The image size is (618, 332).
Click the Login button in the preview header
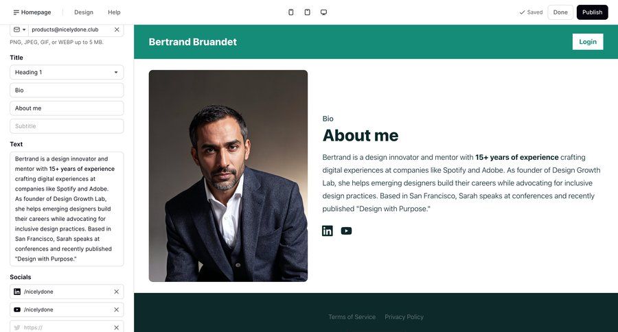588,42
